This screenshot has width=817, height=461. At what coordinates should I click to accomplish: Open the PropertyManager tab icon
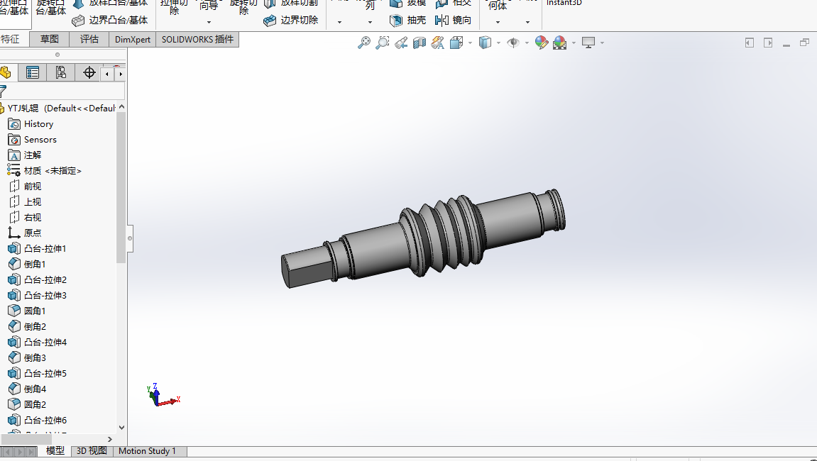[x=33, y=73]
